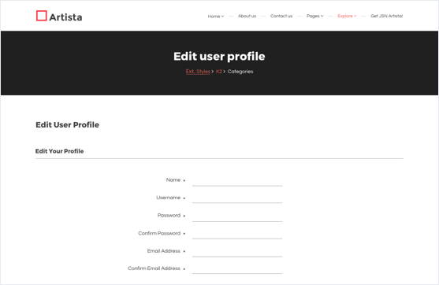Click the Email Address input field
This screenshot has width=439, height=285.
tap(237, 251)
